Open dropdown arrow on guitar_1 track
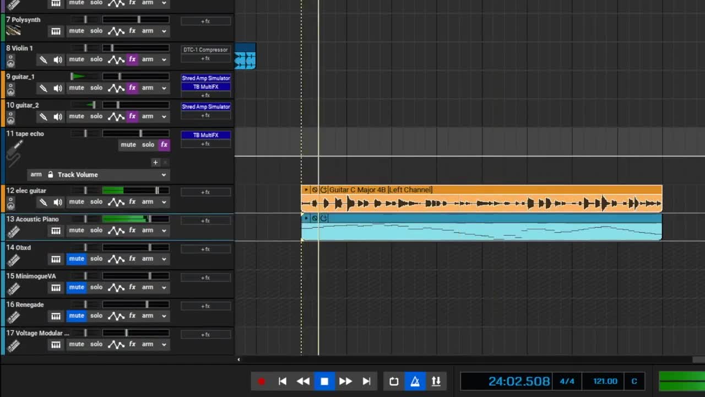The height and width of the screenshot is (397, 705). [164, 88]
